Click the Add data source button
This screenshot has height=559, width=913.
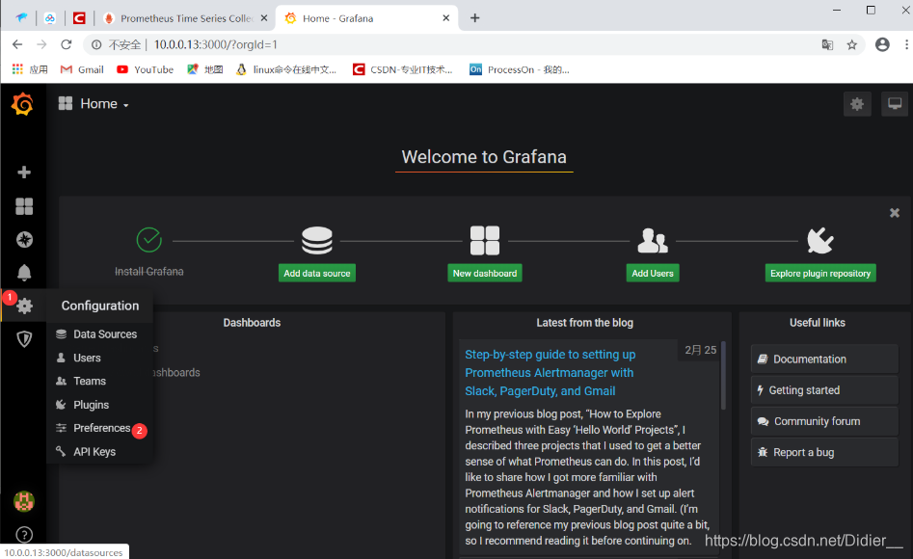click(317, 273)
